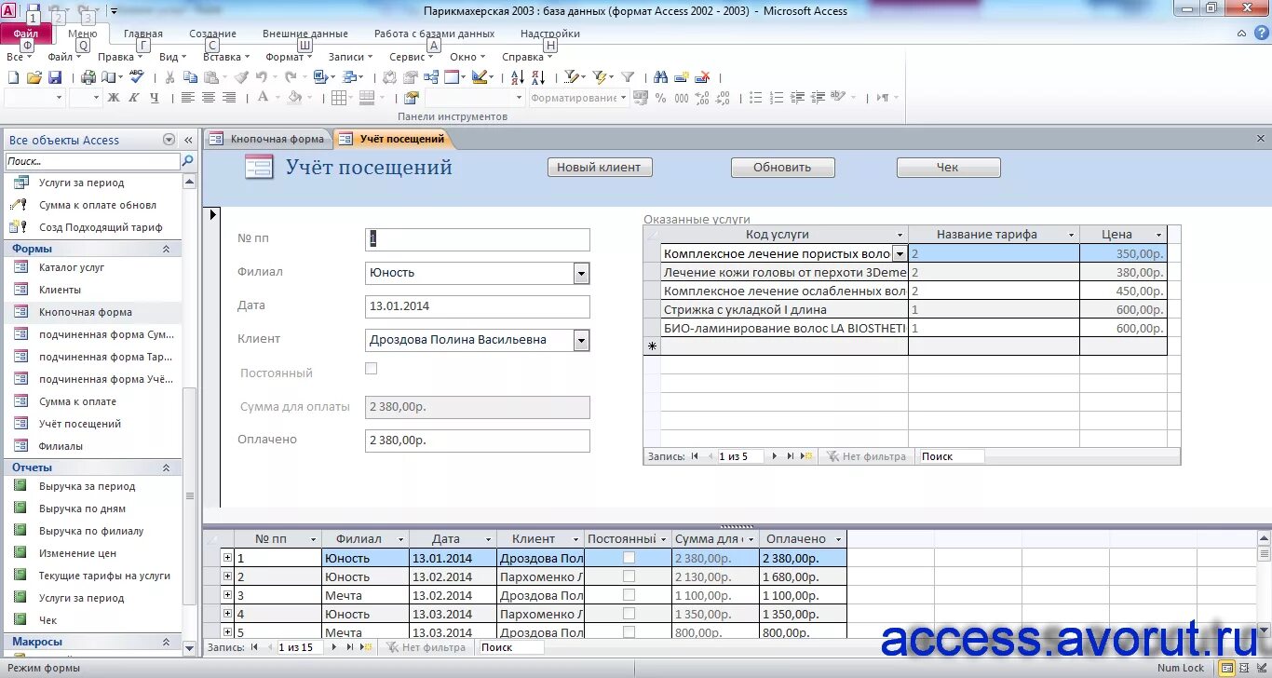Open Цена column header dropdown
This screenshot has height=678, width=1272.
pos(1159,235)
